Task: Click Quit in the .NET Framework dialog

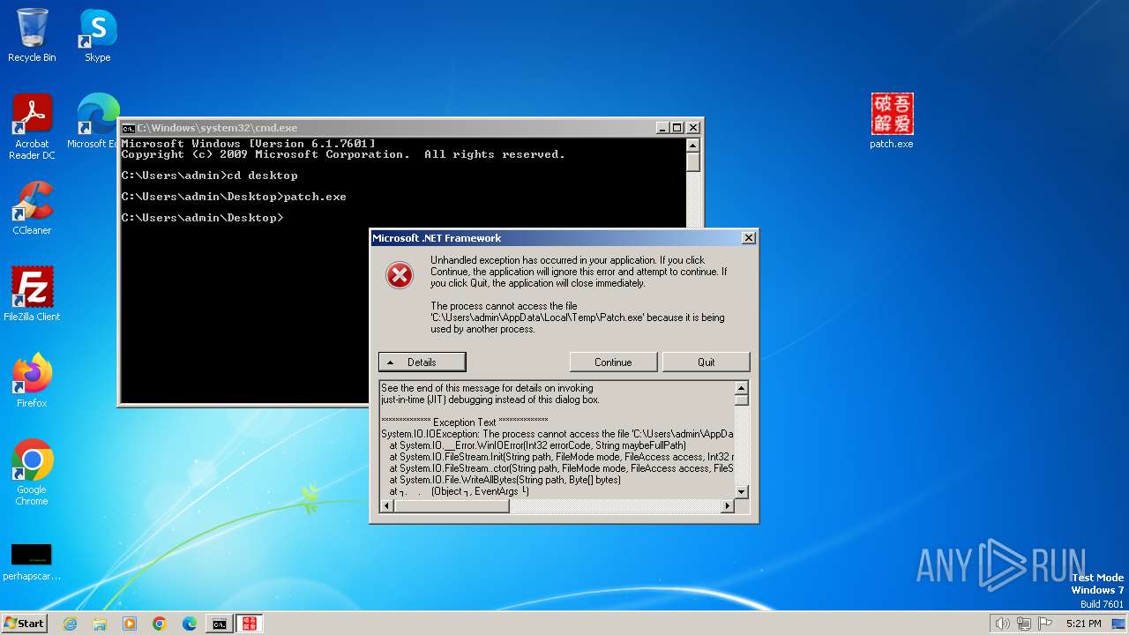Action: coord(706,362)
